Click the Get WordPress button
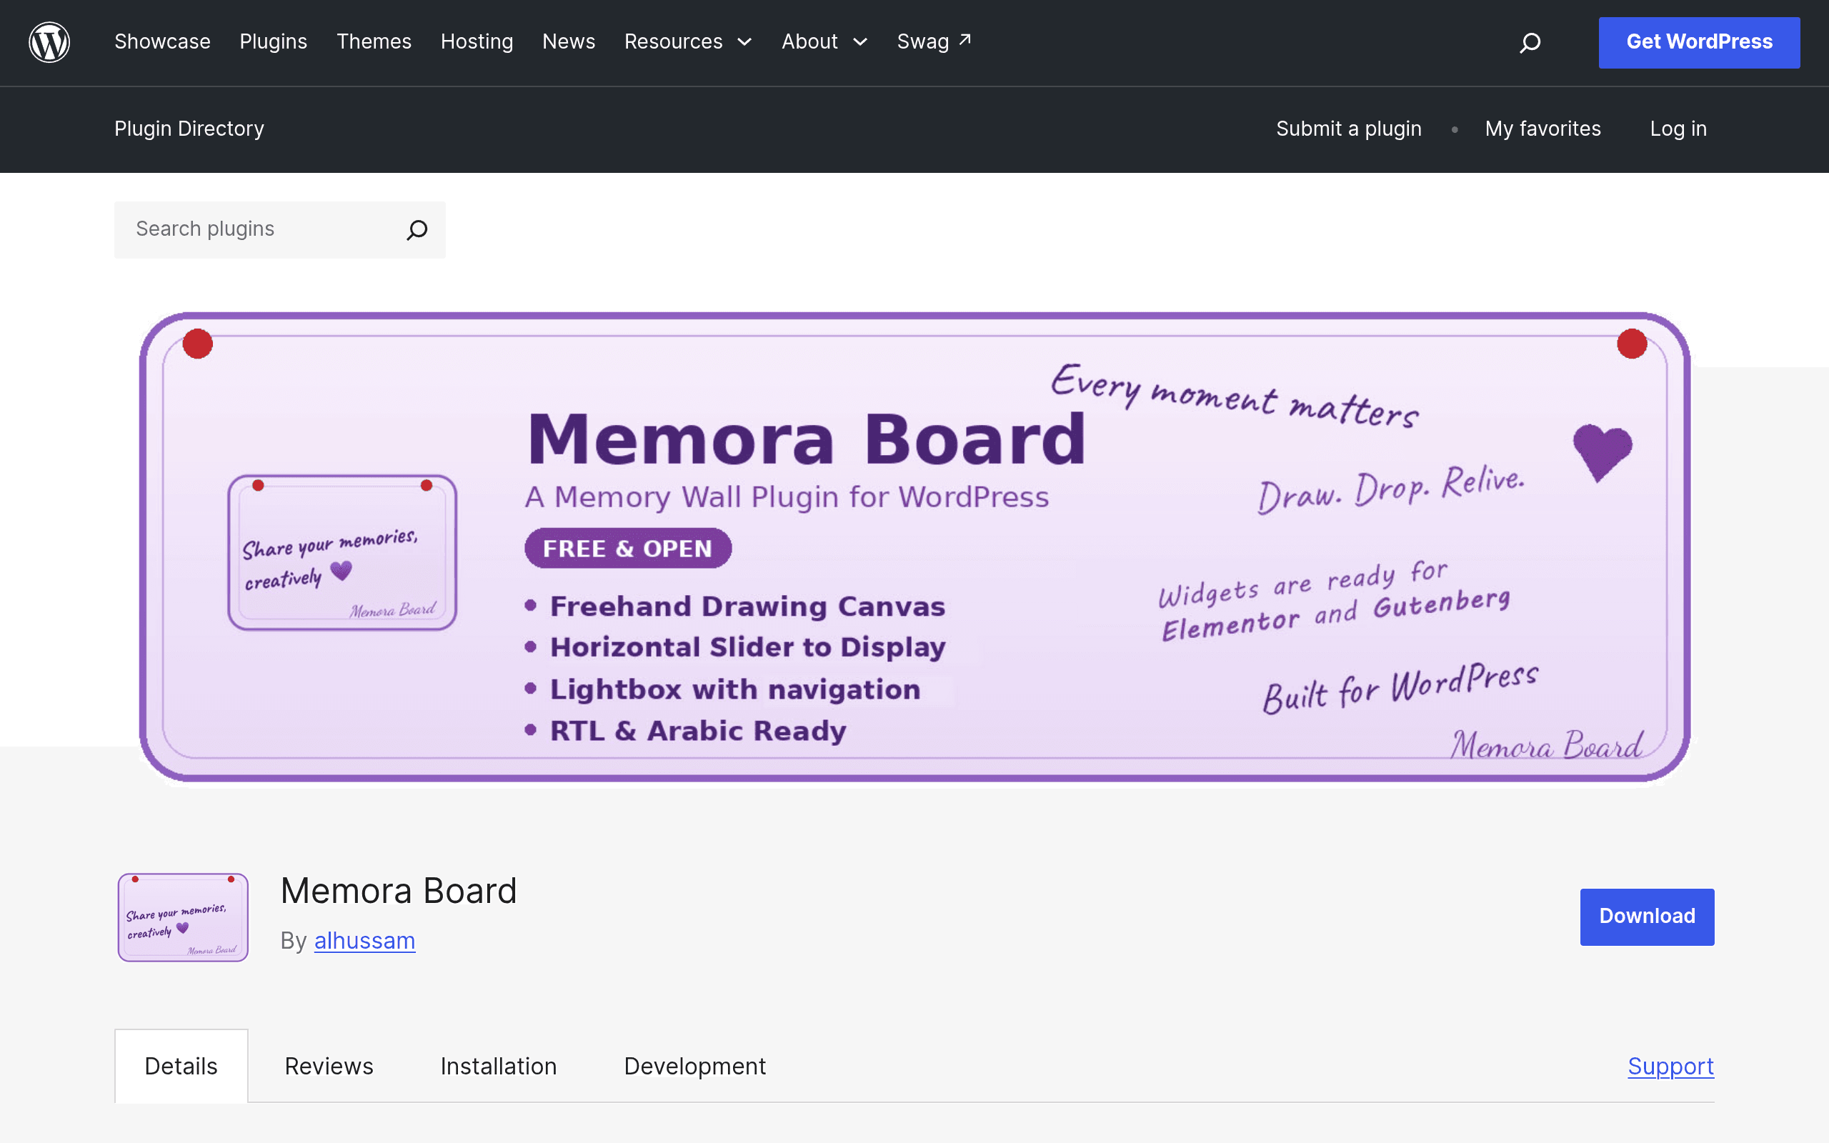 [1699, 42]
